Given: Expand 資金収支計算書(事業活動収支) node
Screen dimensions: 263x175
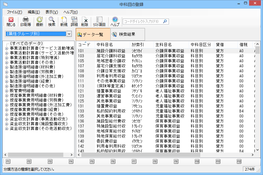Looking at the screenshot, I should click(x=7, y=119).
